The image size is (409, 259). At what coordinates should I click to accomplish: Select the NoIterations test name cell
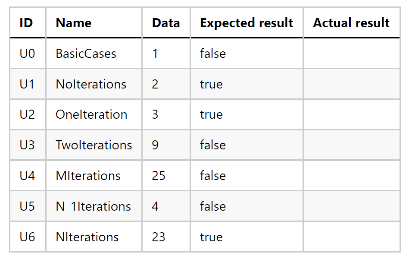click(91, 84)
